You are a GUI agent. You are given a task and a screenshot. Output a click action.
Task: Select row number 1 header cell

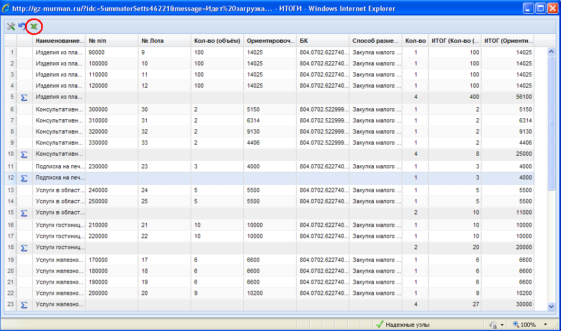click(x=11, y=52)
